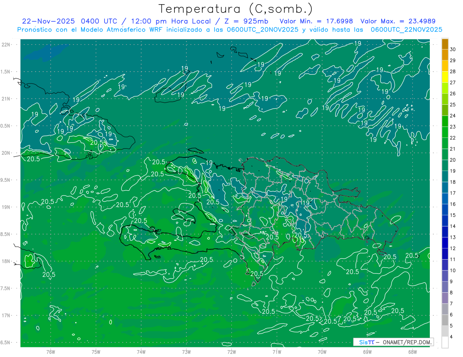
Task: Click the longitude axis label 75W
Action: click(96, 352)
